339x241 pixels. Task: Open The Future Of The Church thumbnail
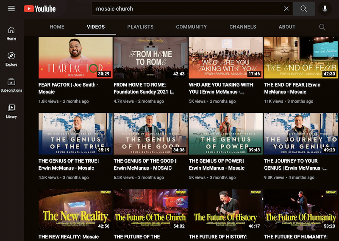click(151, 210)
